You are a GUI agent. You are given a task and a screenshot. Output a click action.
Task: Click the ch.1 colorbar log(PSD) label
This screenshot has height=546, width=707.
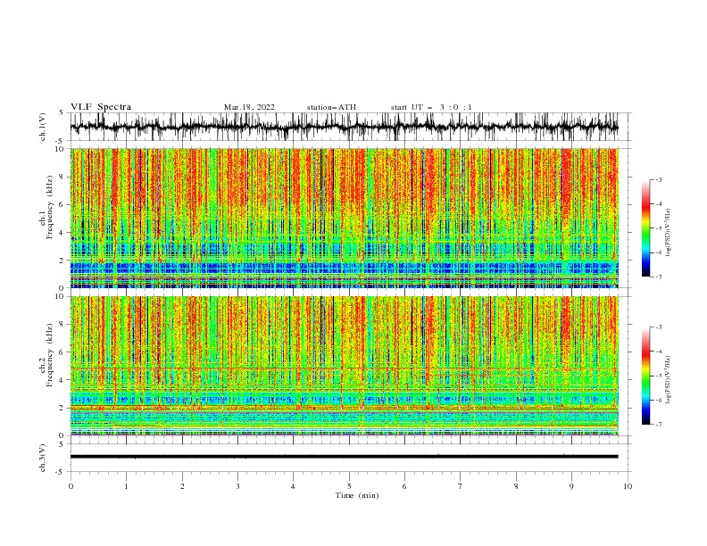coord(668,233)
